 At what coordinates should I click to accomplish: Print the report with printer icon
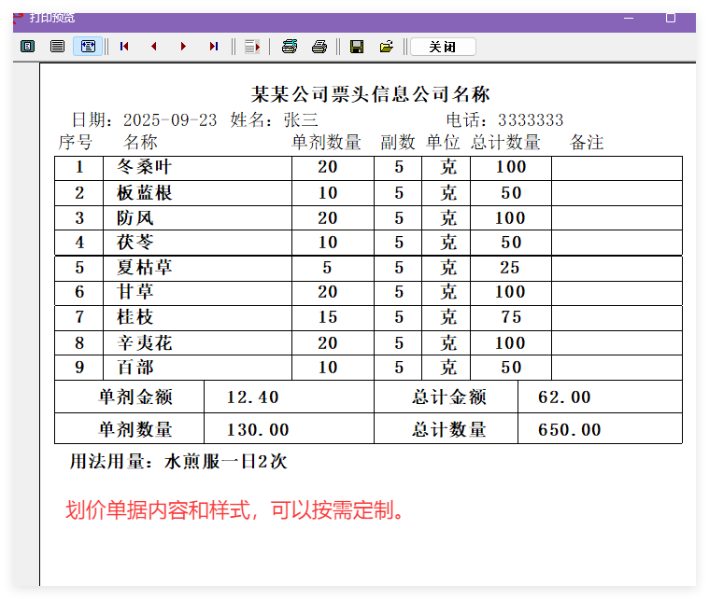(x=319, y=46)
